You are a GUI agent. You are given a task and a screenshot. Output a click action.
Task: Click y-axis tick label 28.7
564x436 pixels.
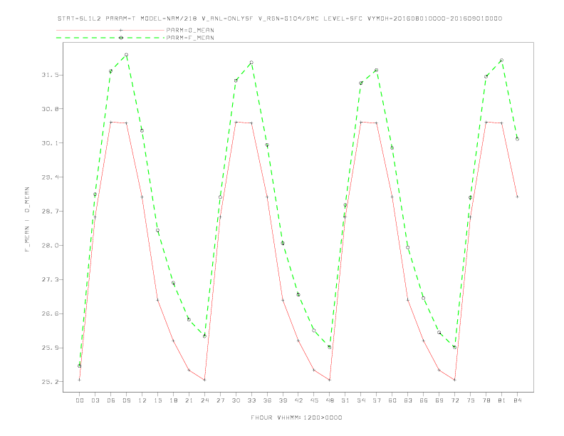(x=51, y=211)
